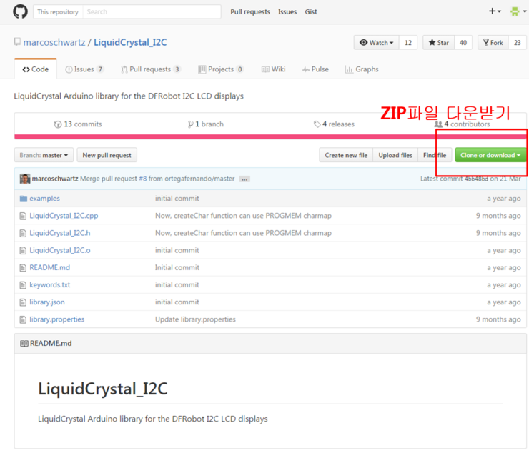
Task: Switch to the Projects tab
Action: point(221,69)
